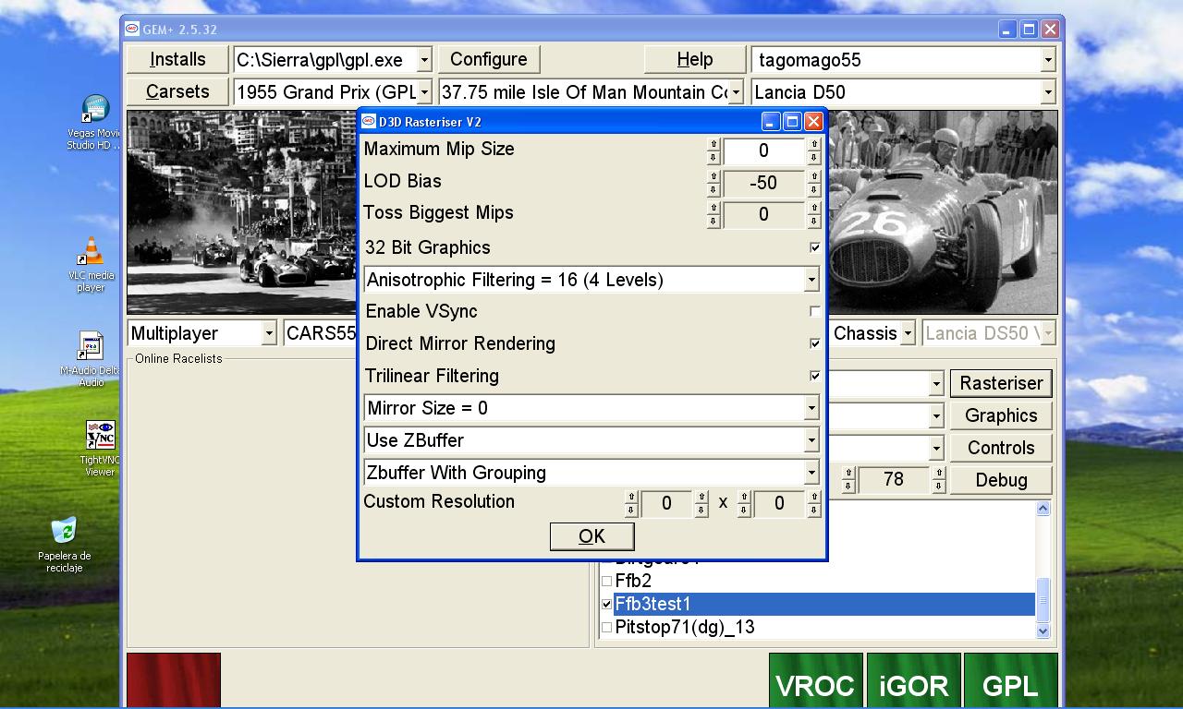
Task: Click Configure button
Action: [489, 59]
